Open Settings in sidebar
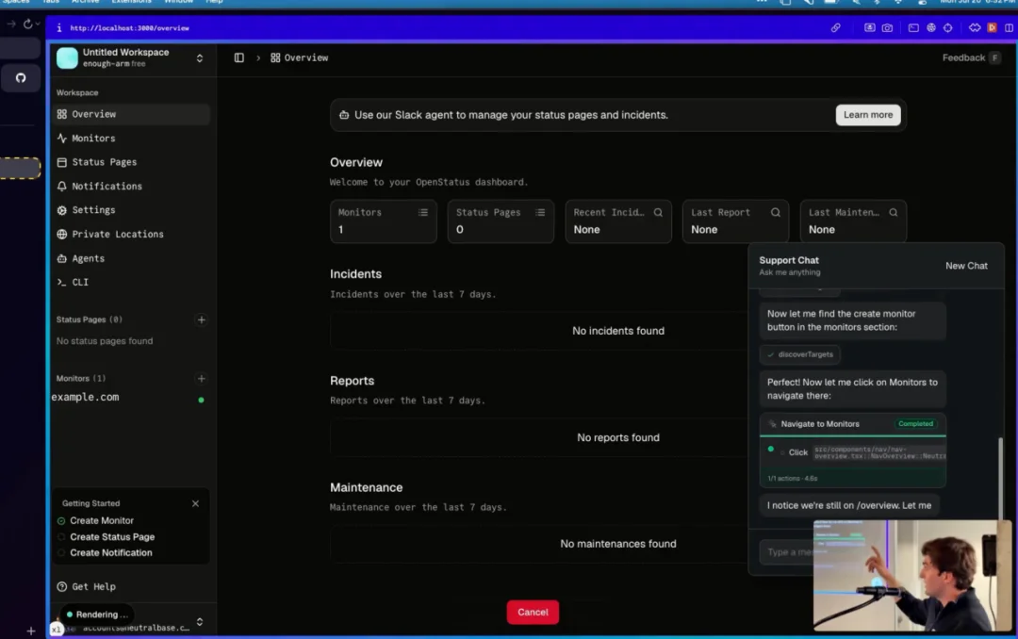The width and height of the screenshot is (1018, 639). click(x=131, y=210)
